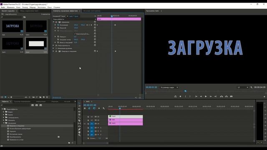Go to In point in Program monitor
267x150 pixels.
(x=196, y=96)
